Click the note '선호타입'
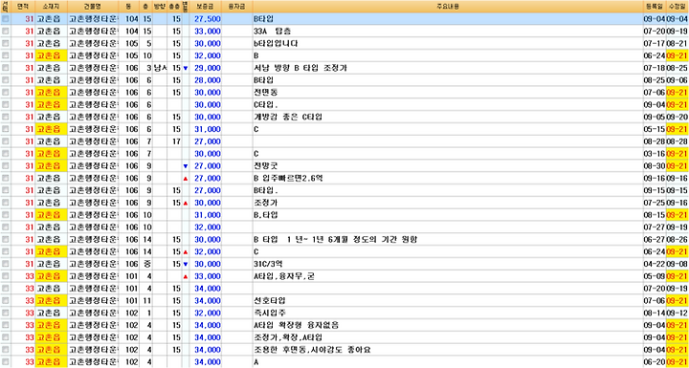The height and width of the screenshot is (368, 689). tap(270, 301)
